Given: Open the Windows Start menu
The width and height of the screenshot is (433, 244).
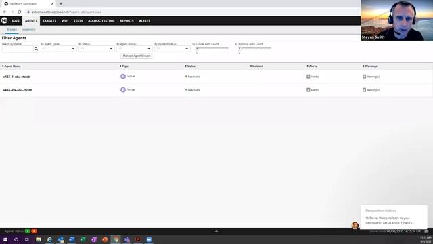Looking at the screenshot, I should point(5,239).
